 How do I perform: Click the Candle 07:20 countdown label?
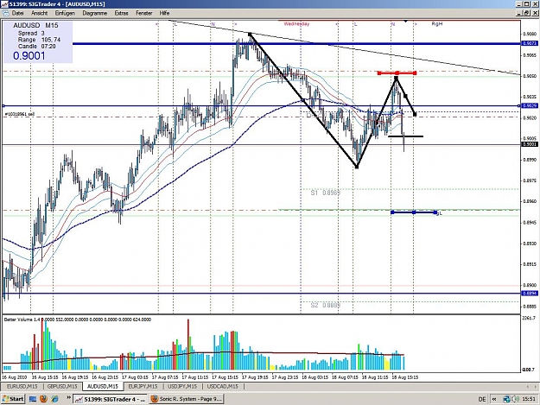tap(36, 47)
